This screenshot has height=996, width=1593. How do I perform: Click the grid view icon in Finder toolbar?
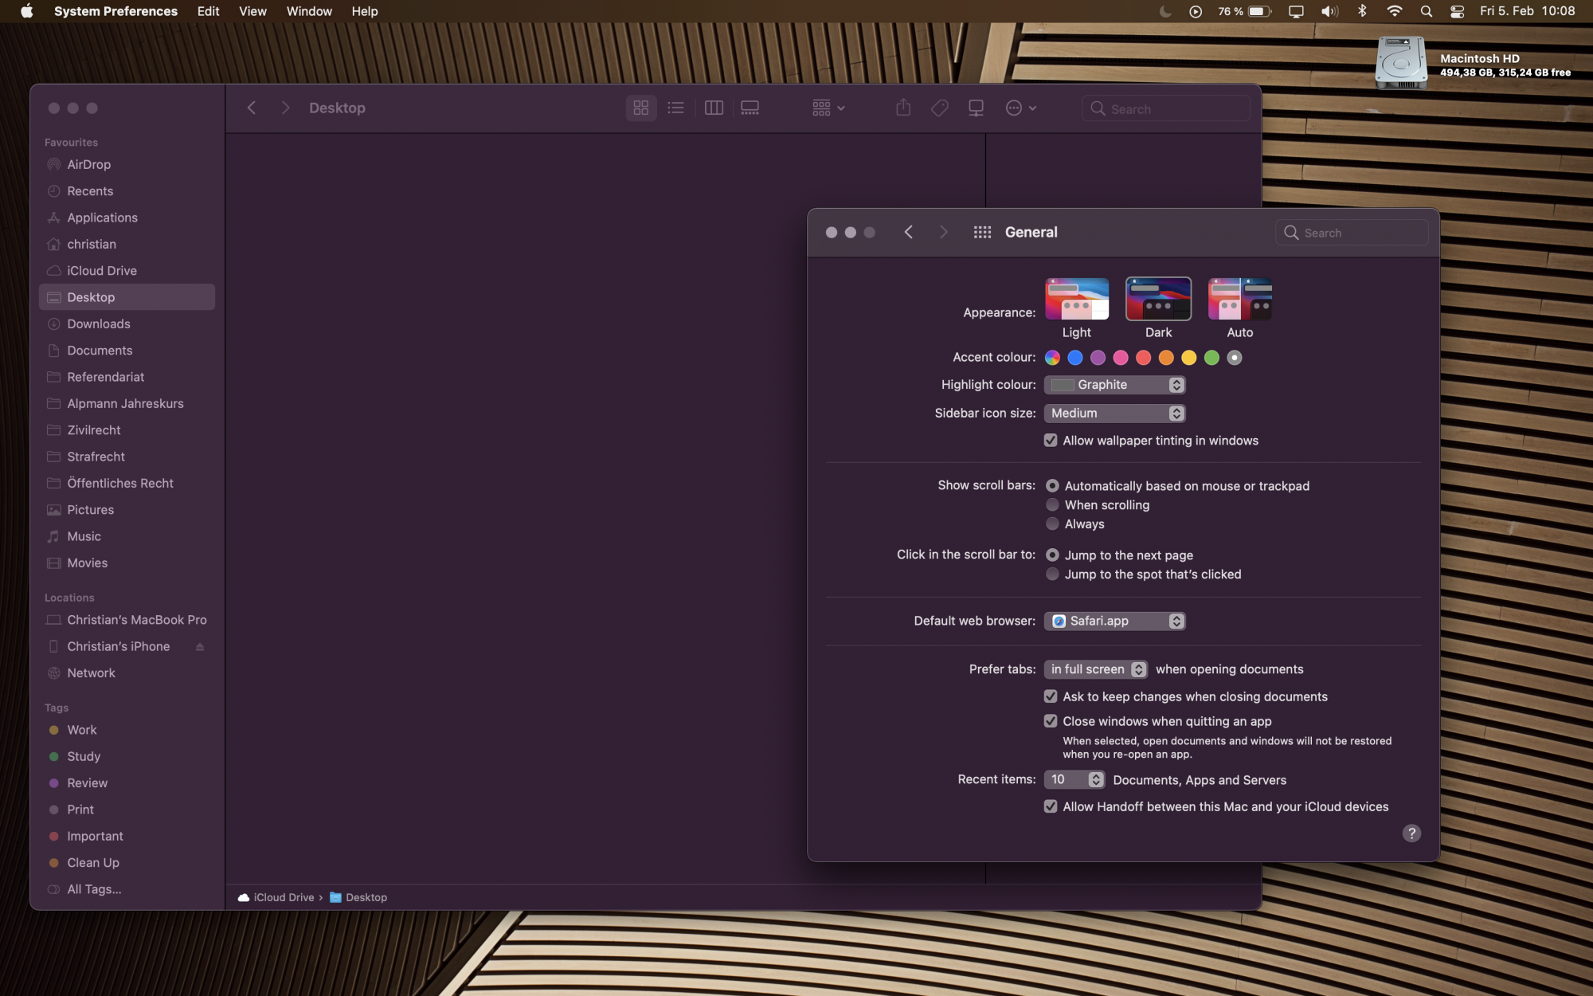[x=639, y=108]
